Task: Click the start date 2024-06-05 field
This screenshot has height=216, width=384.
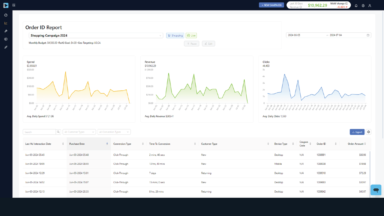Action: pos(306,35)
